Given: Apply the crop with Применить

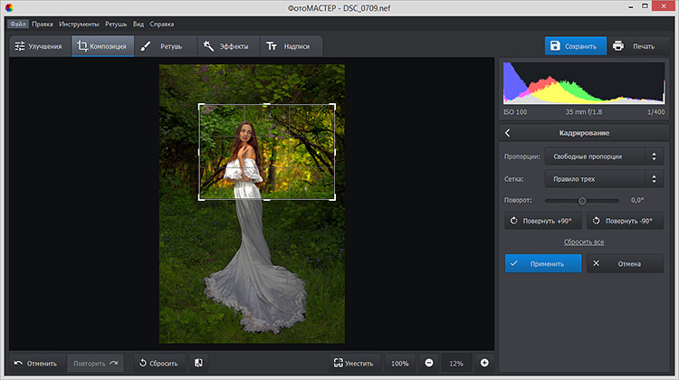Looking at the screenshot, I should (x=542, y=264).
